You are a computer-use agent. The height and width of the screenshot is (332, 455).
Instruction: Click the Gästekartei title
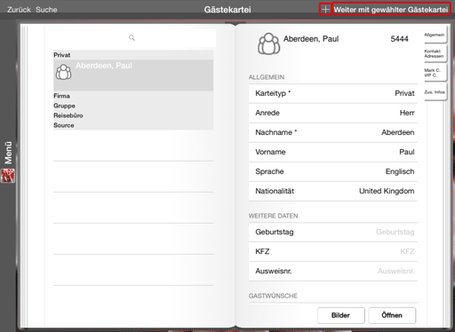(x=227, y=10)
